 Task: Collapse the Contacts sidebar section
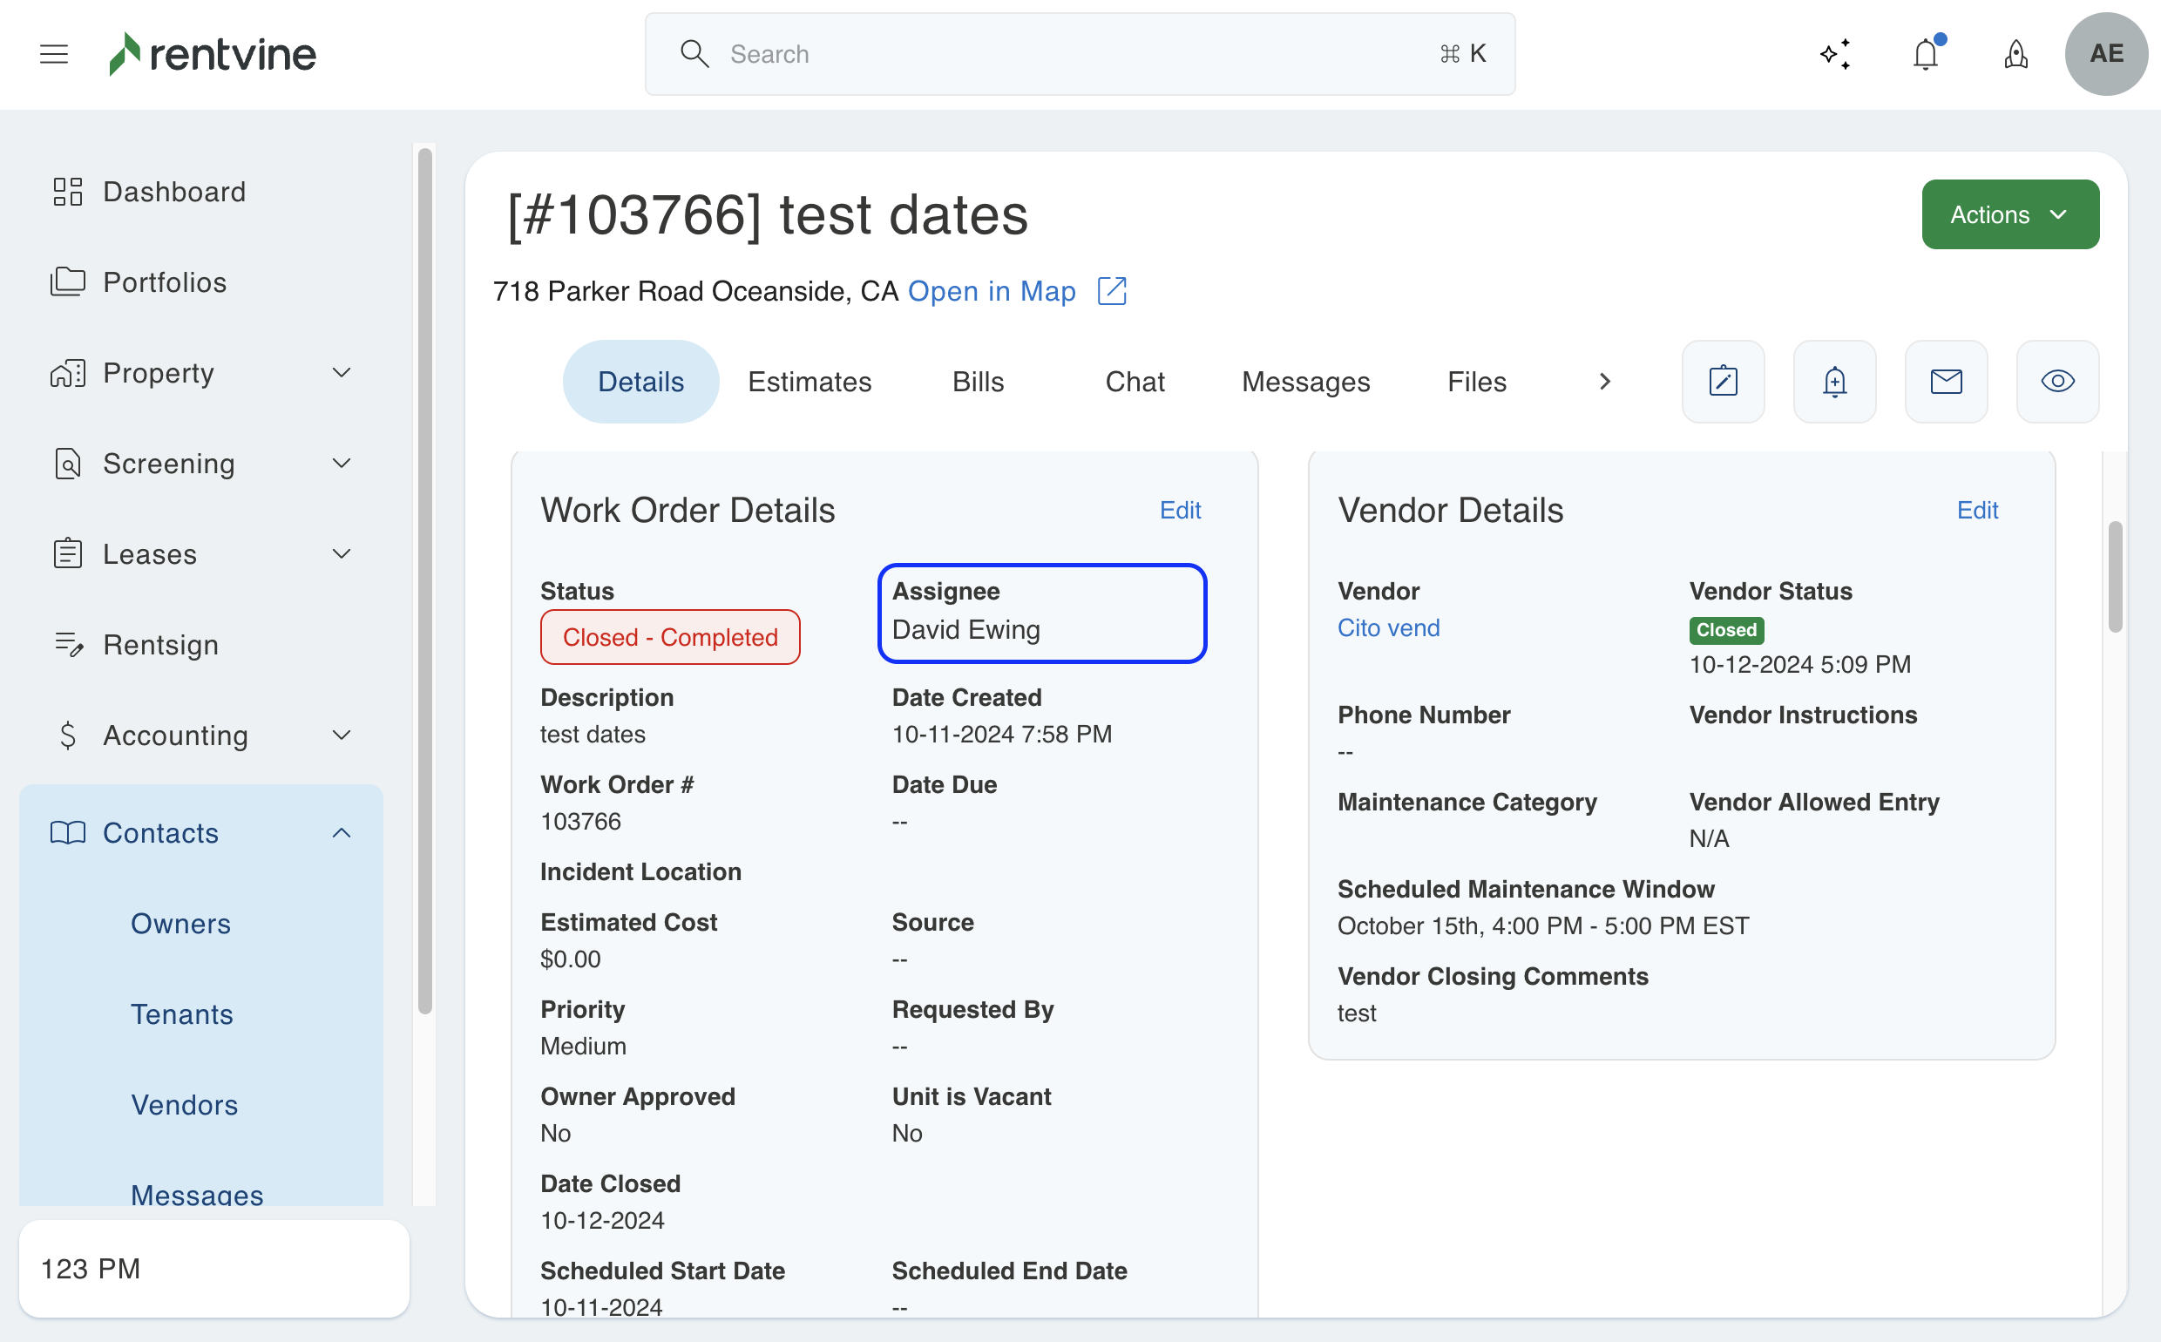[x=341, y=832]
